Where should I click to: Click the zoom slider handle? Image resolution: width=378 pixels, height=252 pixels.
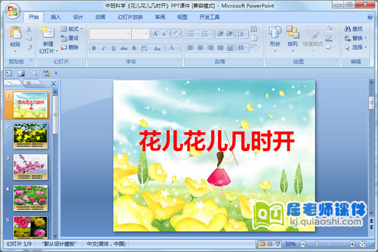point(317,244)
